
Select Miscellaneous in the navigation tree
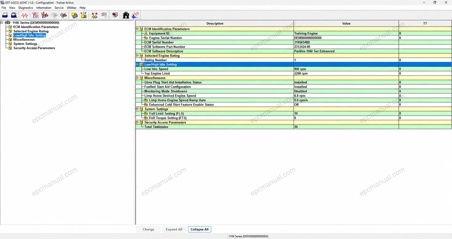pos(24,40)
